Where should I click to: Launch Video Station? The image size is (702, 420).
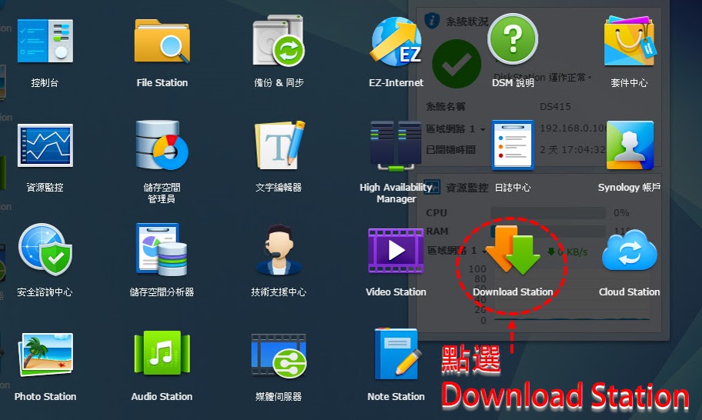(396, 251)
